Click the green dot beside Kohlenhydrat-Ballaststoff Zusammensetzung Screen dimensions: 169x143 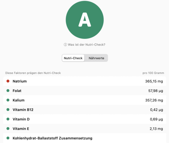[8, 138]
